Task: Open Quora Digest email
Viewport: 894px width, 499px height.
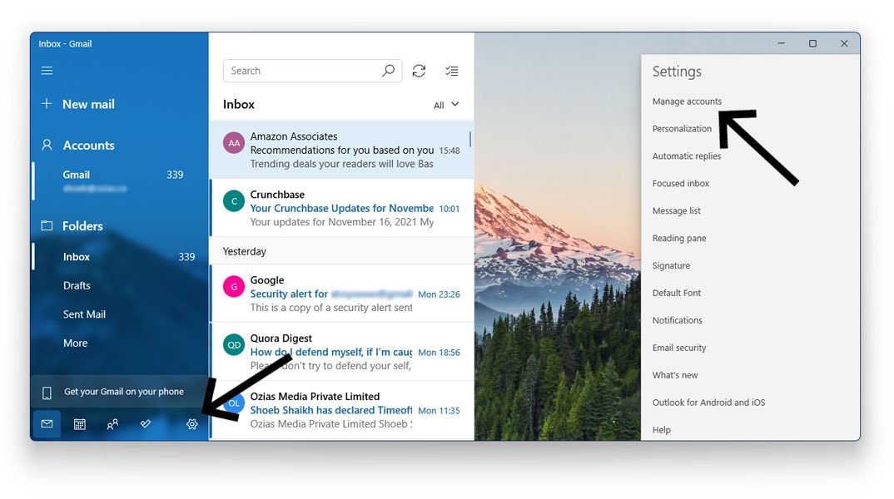Action: point(341,352)
